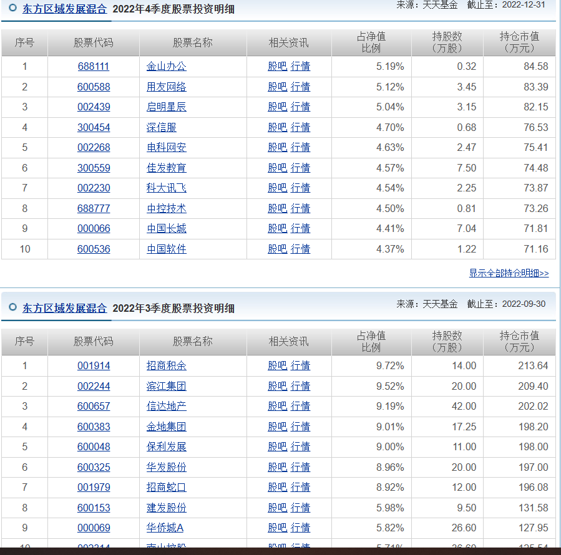Open 股吧 for 佳发教育 row

point(277,168)
